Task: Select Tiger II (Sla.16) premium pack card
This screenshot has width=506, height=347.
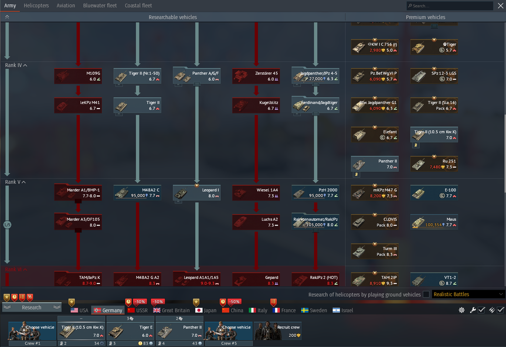Action: [x=434, y=106]
